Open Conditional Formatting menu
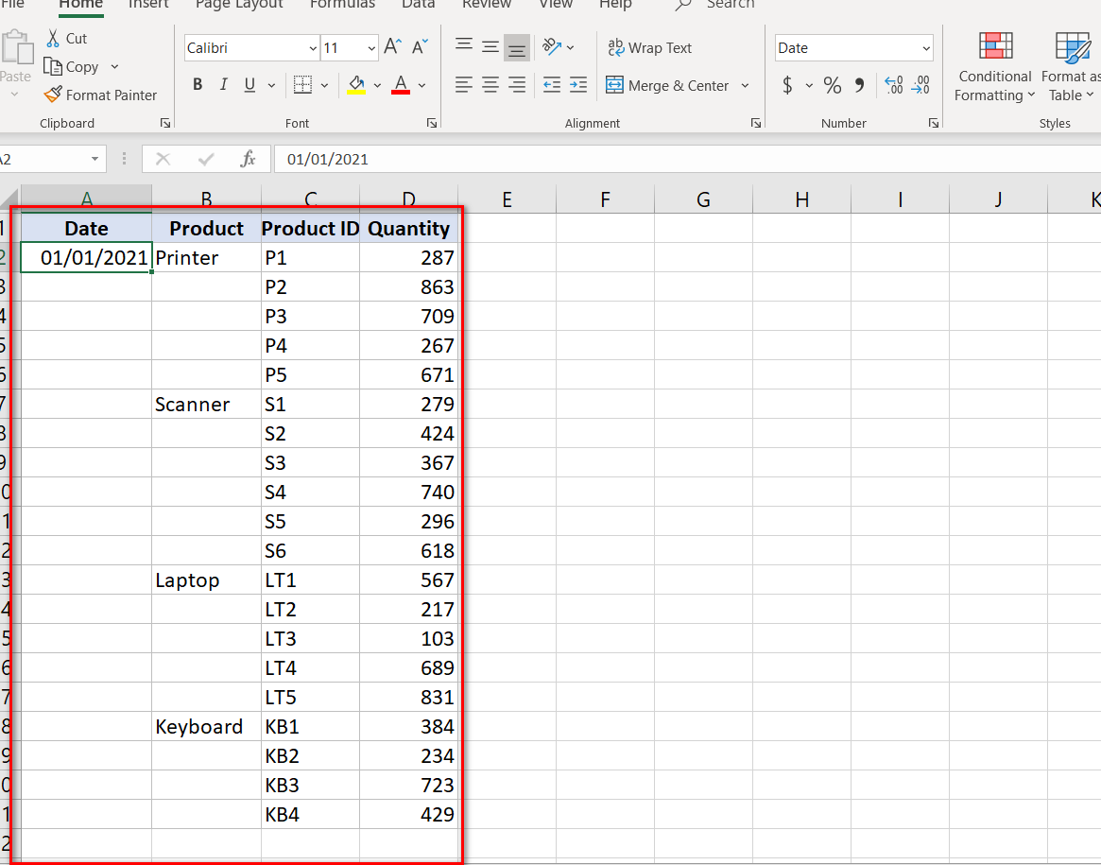 pyautogui.click(x=994, y=85)
